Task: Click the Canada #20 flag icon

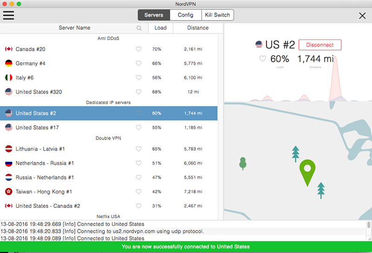Action: click(8, 49)
